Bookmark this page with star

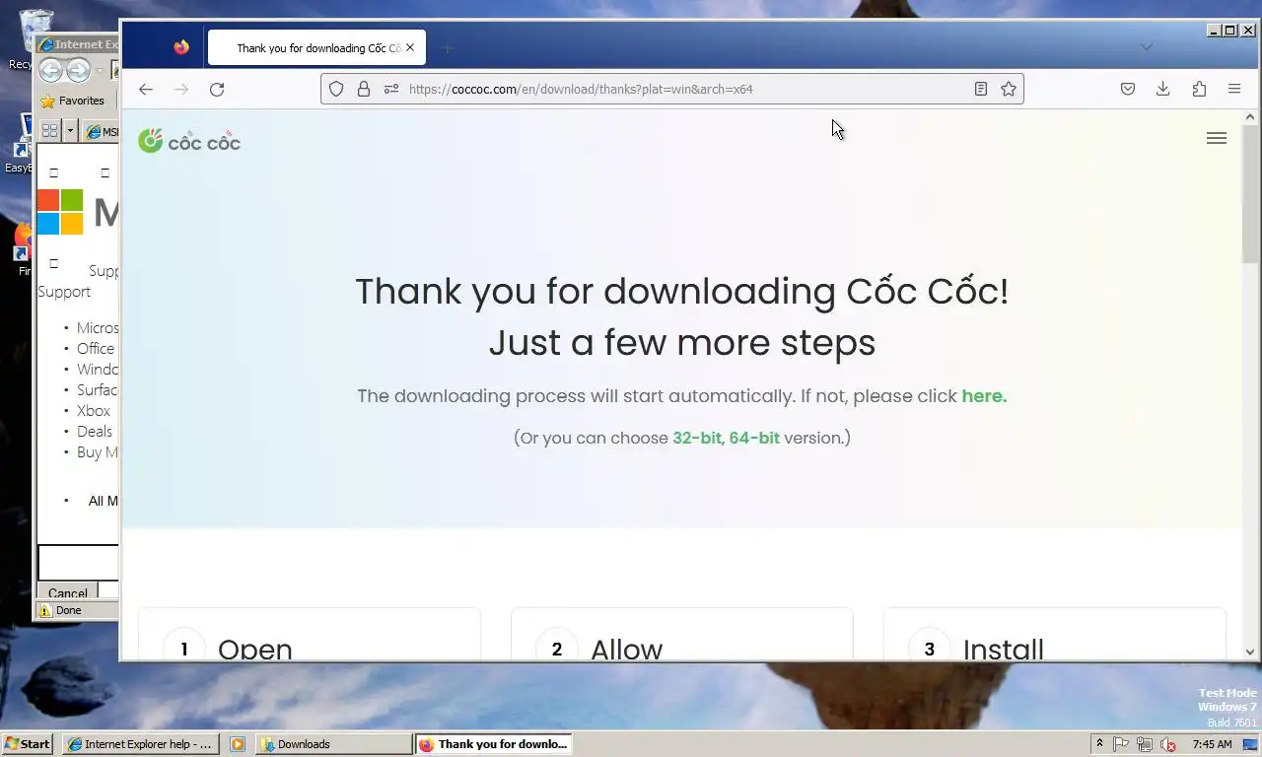pos(1009,89)
